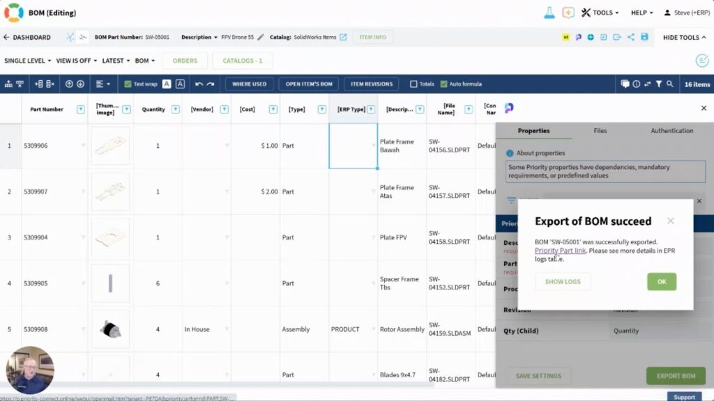The width and height of the screenshot is (714, 401).
Task: Click the search magnifier in toolbar
Action: 670,84
